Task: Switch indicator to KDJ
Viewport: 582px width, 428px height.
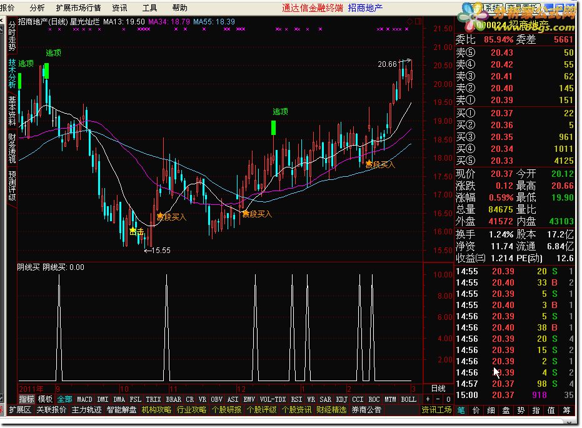Action: coord(341,399)
